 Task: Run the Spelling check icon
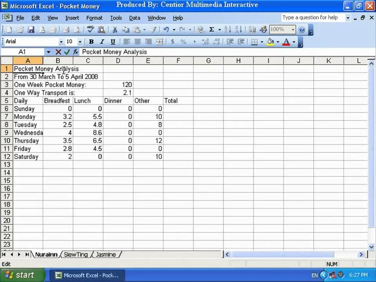pyautogui.click(x=90, y=29)
